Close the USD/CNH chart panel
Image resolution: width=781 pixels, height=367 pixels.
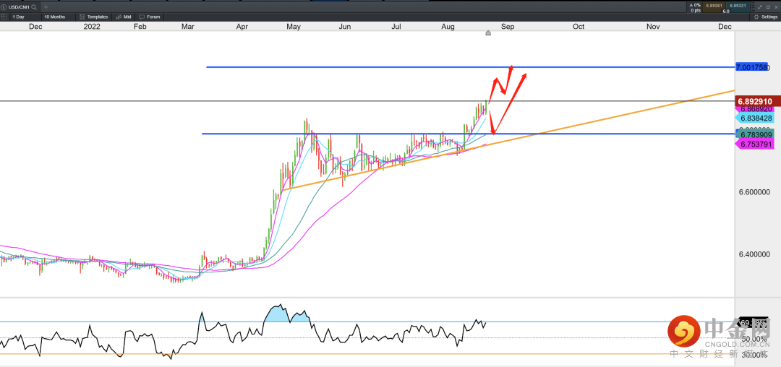coord(776,7)
